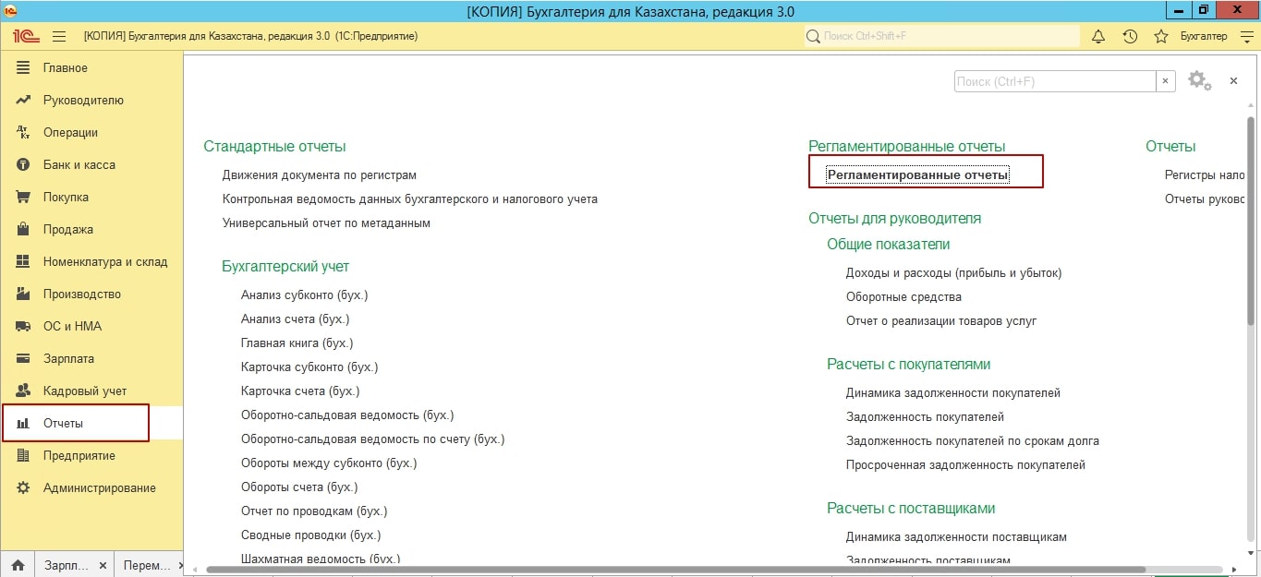Viewport: 1261px width, 577px height.
Task: Click the 1C logo icon
Action: coord(26,36)
